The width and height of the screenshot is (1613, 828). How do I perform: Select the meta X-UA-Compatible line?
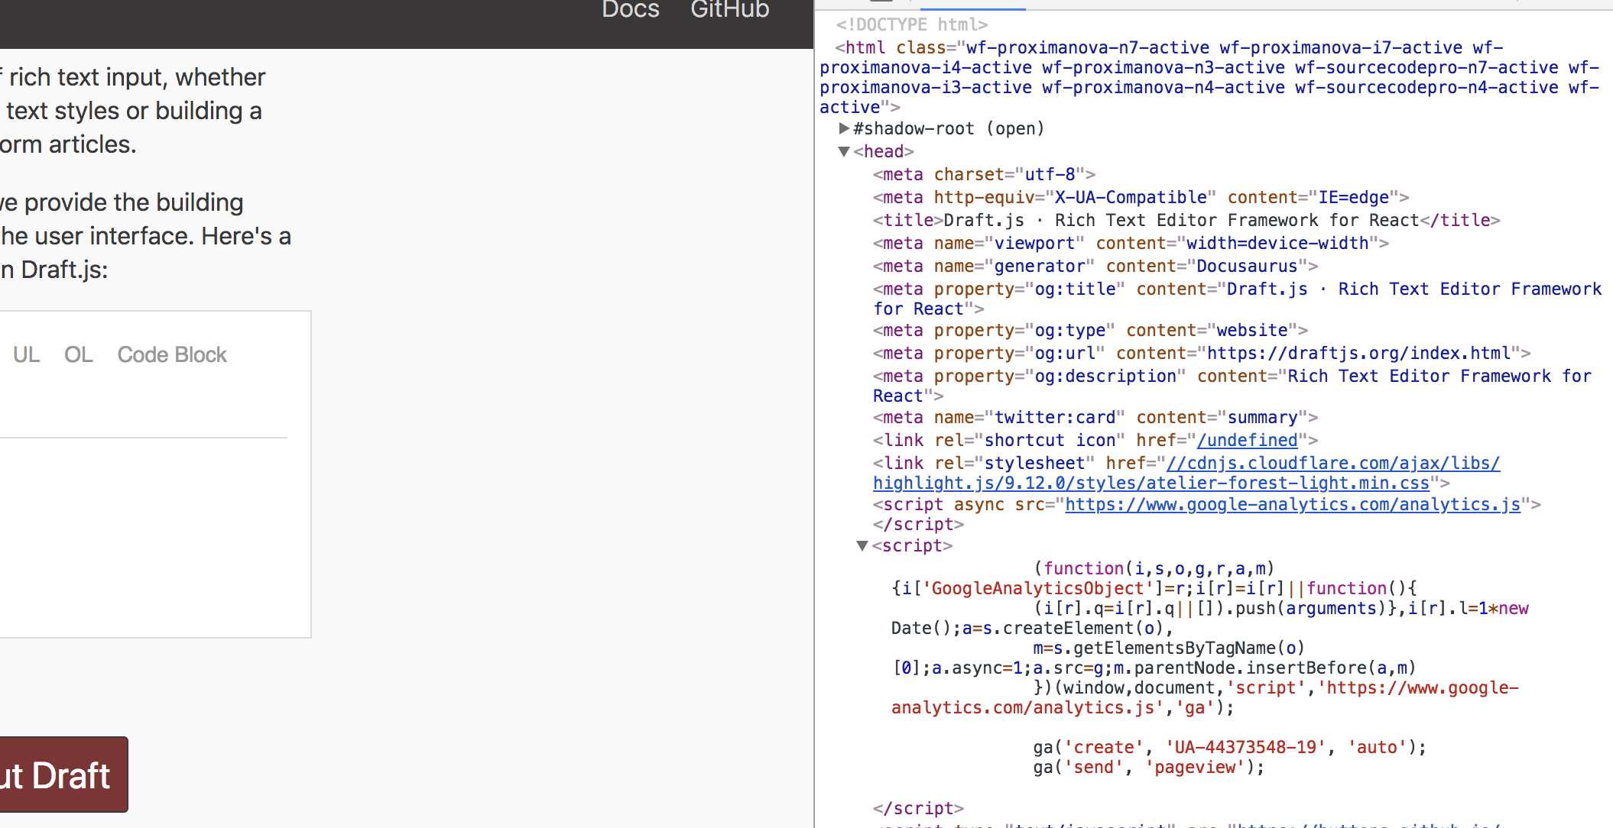tap(1141, 197)
